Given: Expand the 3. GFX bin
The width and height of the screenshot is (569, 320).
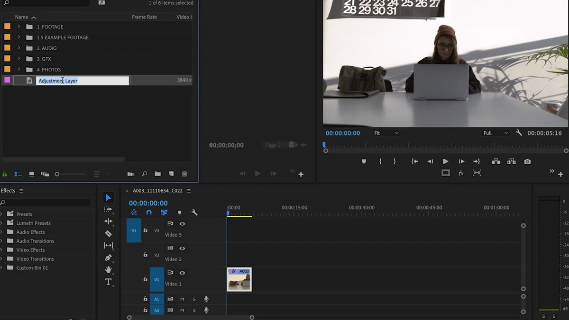Looking at the screenshot, I should [x=18, y=59].
